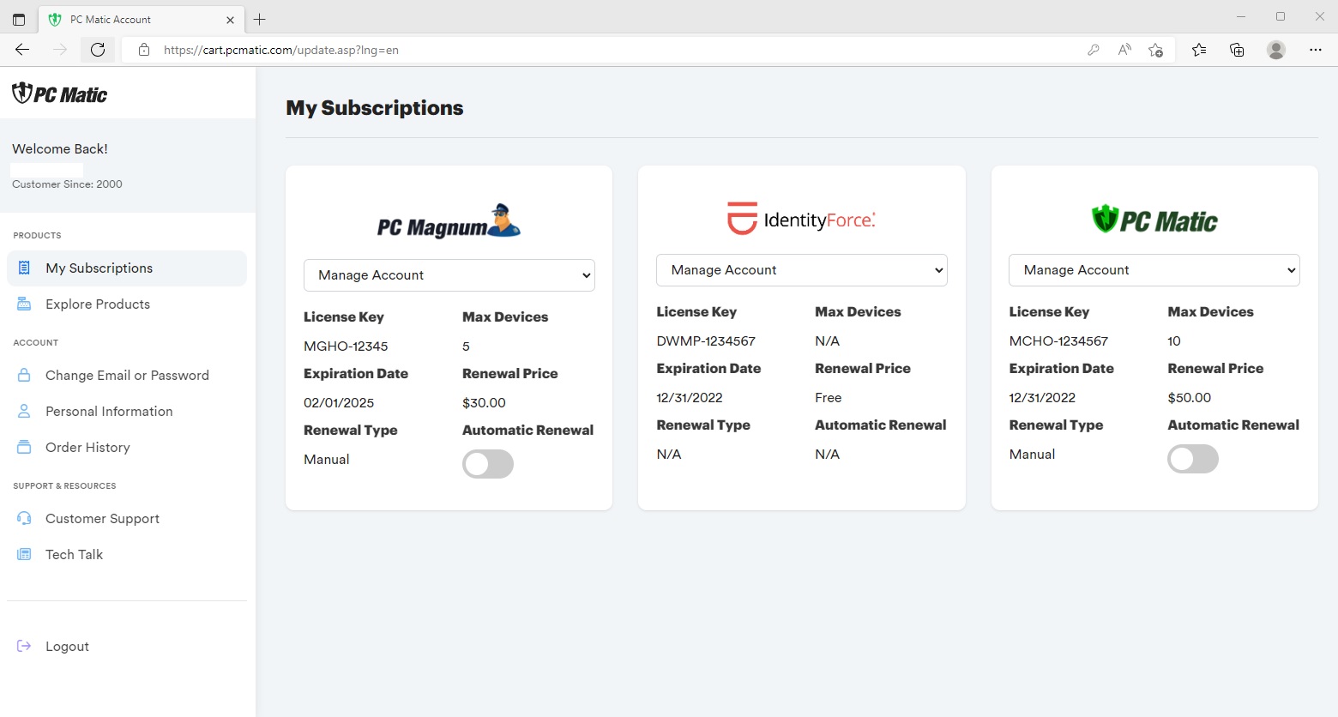
Task: Open Tech Talk link
Action: [127, 555]
